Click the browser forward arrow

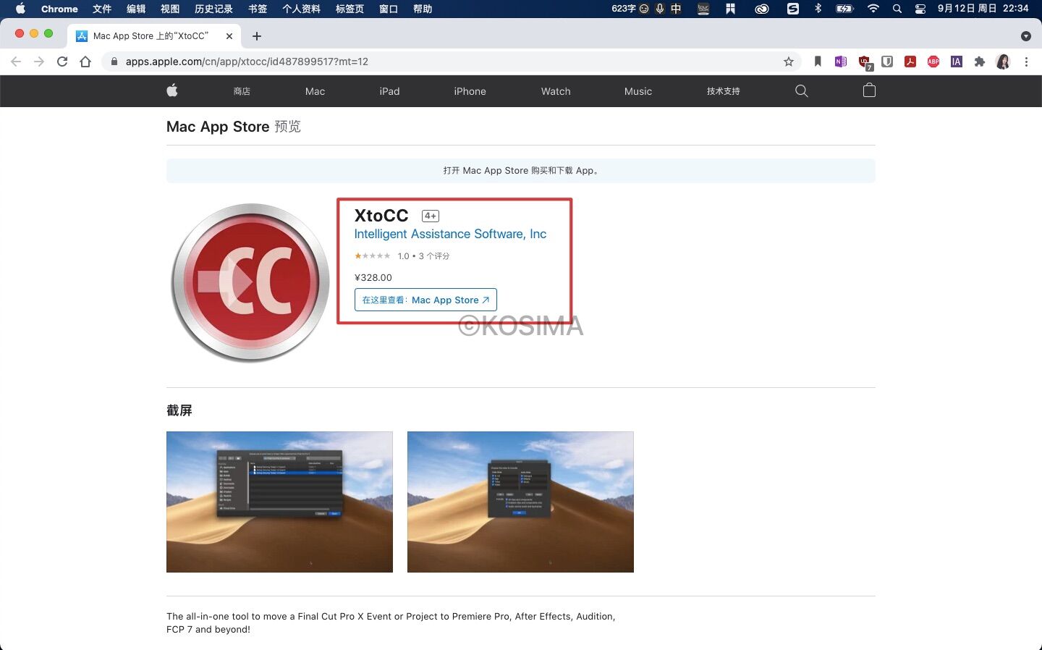coord(39,62)
